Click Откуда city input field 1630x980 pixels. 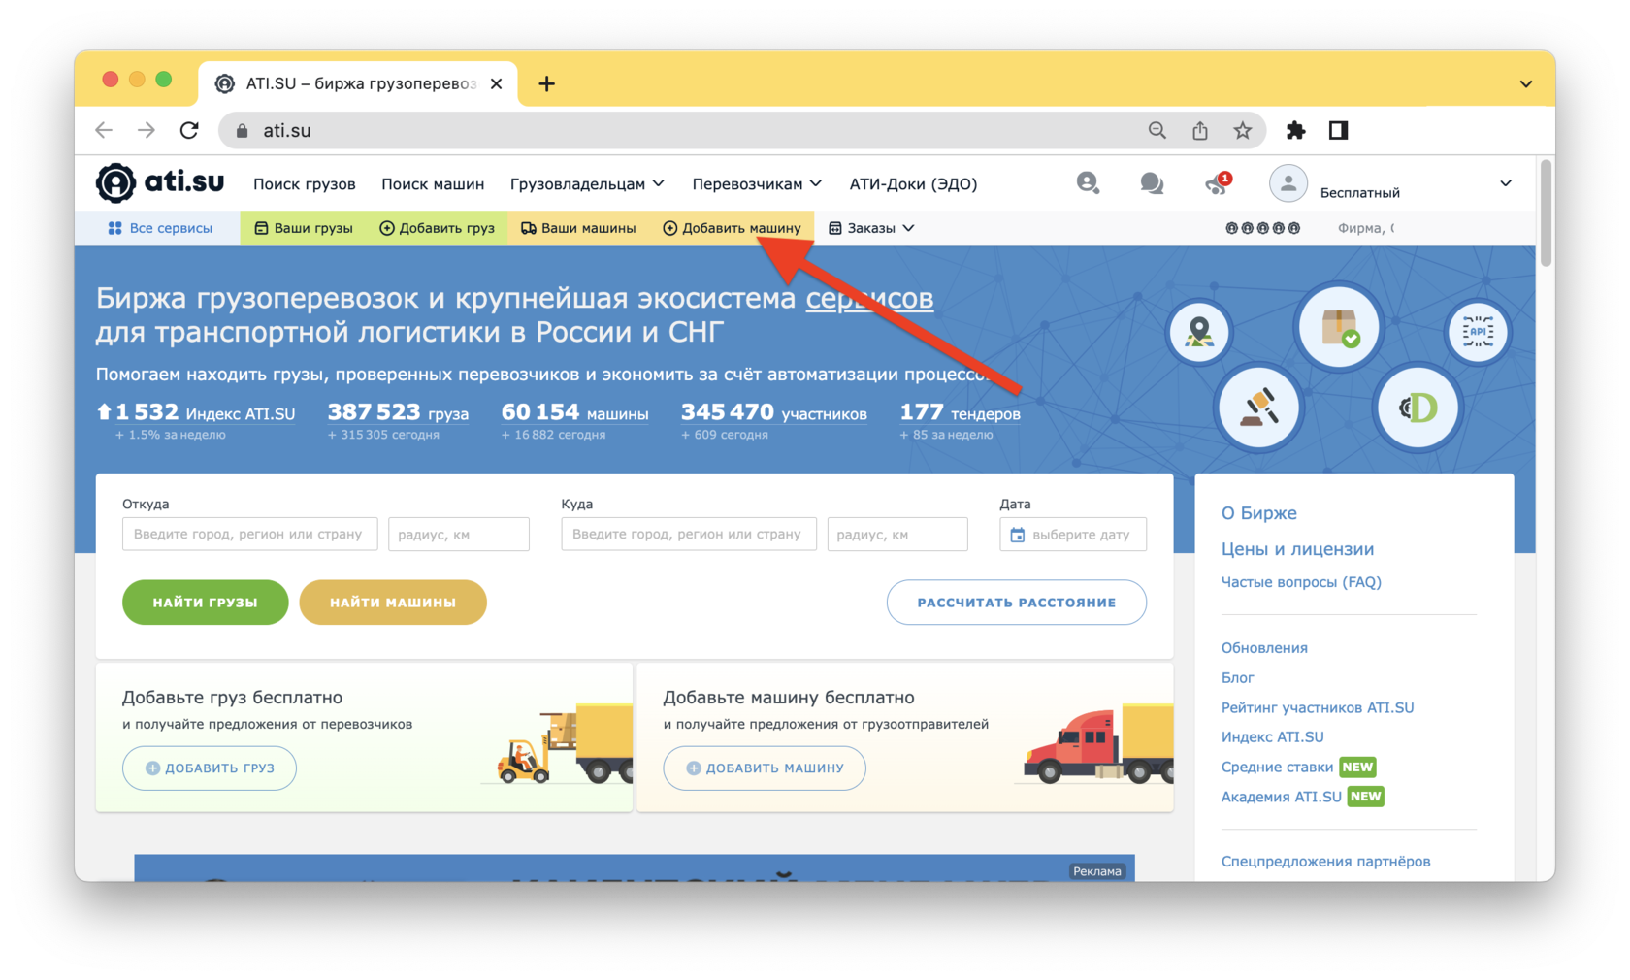tap(250, 535)
